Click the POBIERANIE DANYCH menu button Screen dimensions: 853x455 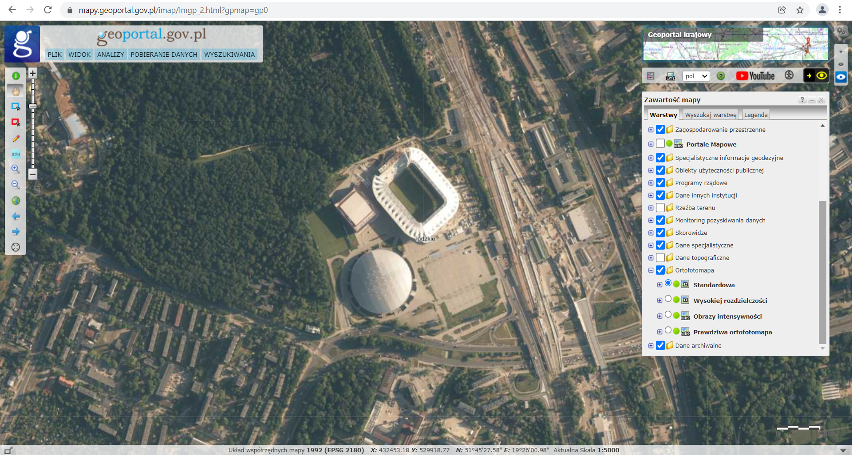pos(164,55)
